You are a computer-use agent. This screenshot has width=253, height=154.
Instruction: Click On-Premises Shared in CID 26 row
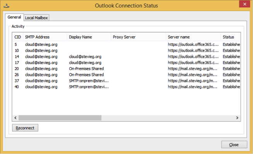(x=86, y=75)
